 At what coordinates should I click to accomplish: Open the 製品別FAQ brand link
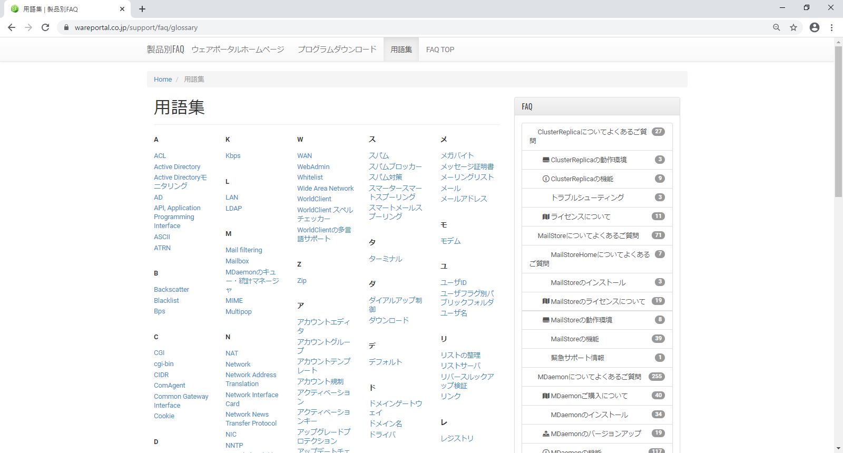point(165,50)
